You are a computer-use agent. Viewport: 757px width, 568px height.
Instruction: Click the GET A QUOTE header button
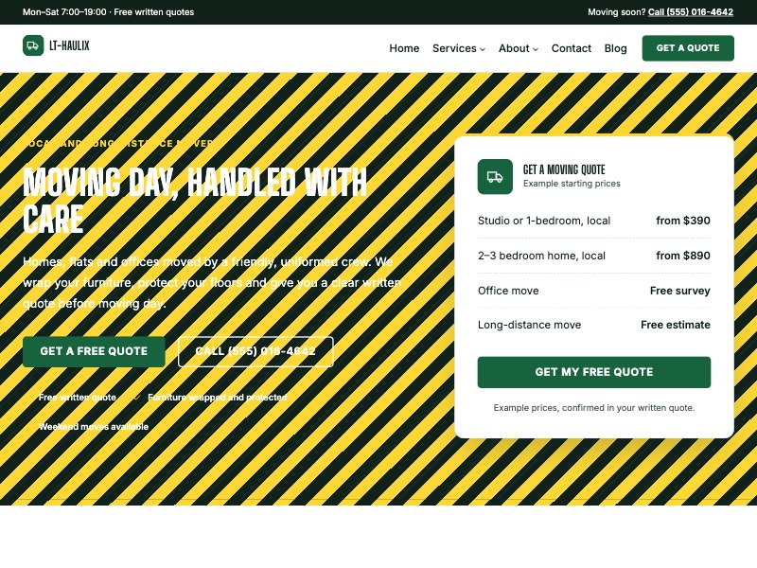(688, 48)
